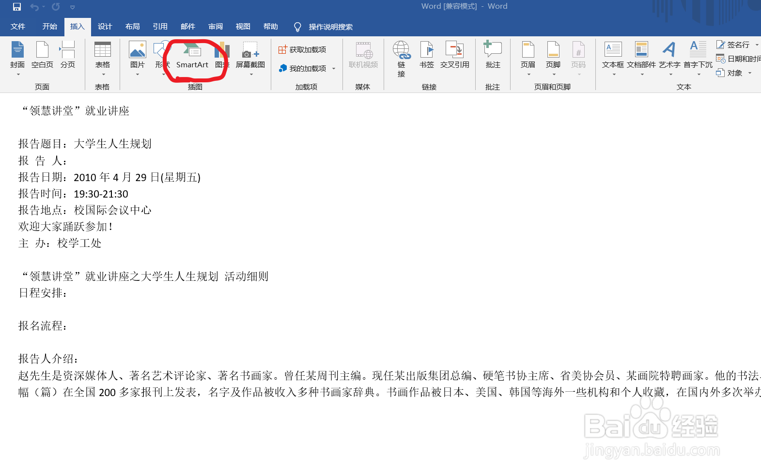The image size is (761, 476).
Task: Expand the My Add-ins dropdown arrow
Action: click(x=334, y=69)
